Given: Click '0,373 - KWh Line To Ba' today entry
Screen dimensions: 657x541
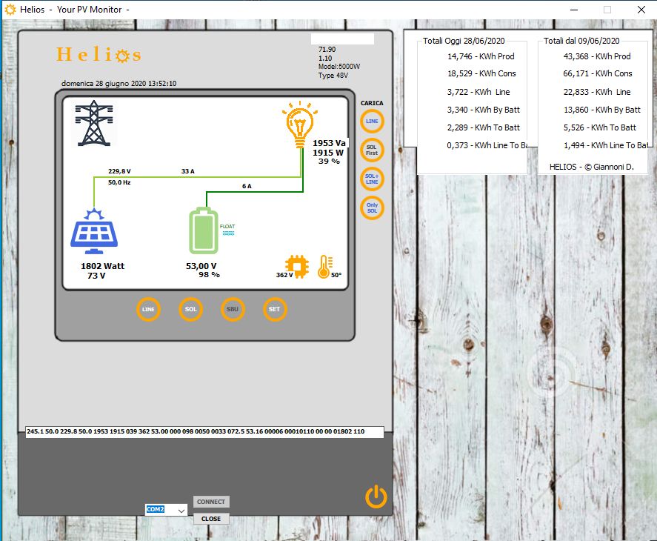Looking at the screenshot, I should [x=487, y=145].
